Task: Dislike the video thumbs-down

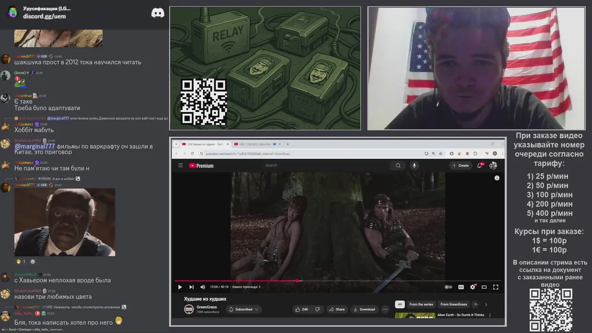Action: tap(317, 309)
